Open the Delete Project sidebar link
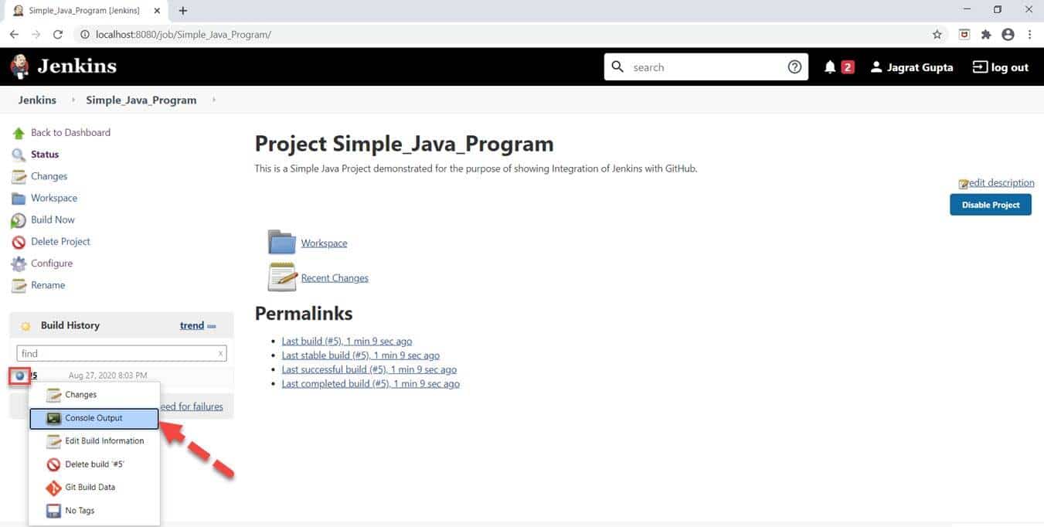 tap(60, 241)
